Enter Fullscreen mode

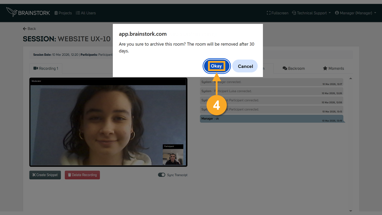(x=278, y=13)
